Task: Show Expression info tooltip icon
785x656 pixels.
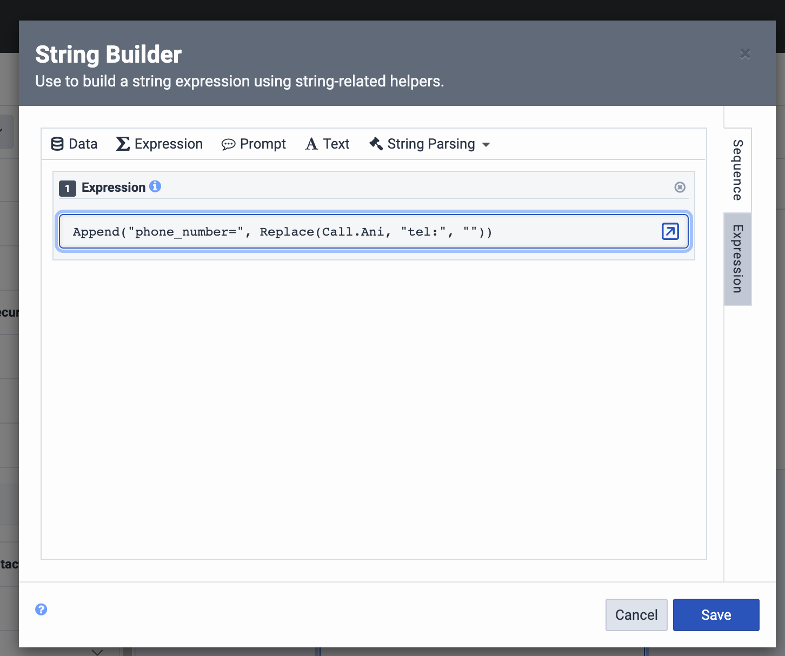Action: [x=155, y=186]
